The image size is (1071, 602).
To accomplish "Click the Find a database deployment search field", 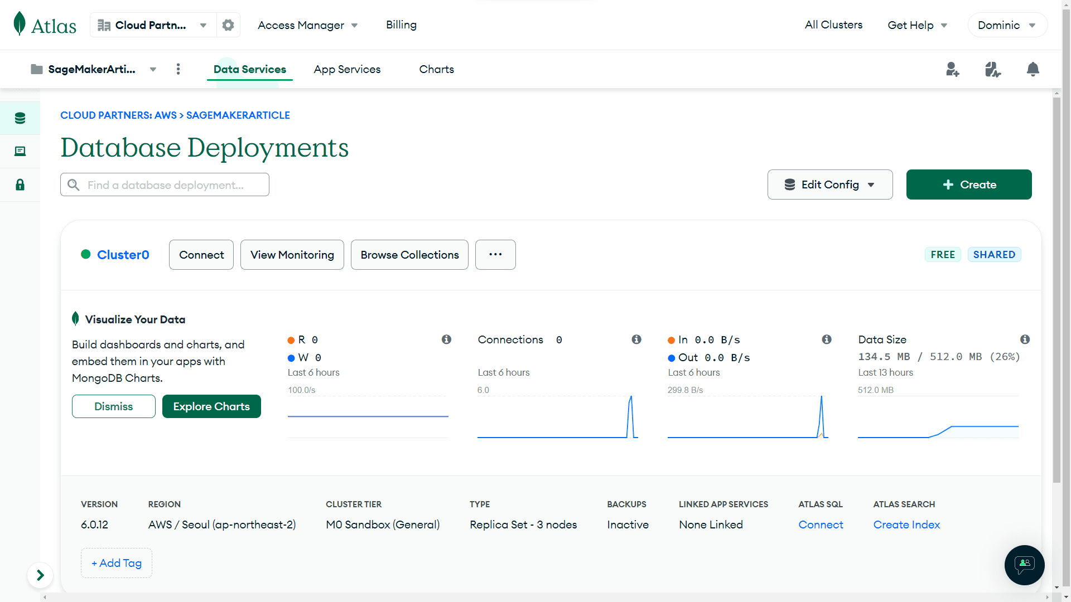I will (x=164, y=184).
